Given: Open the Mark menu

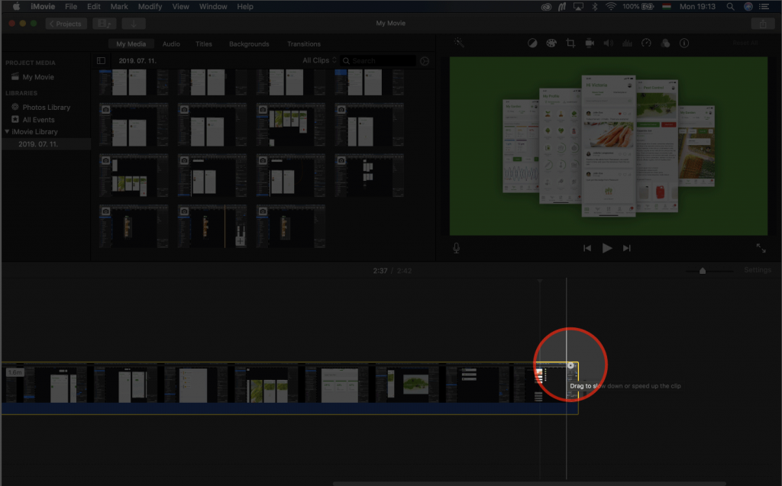Looking at the screenshot, I should pyautogui.click(x=118, y=6).
